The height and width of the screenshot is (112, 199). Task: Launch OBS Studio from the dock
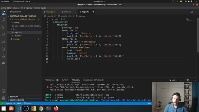(26, 109)
